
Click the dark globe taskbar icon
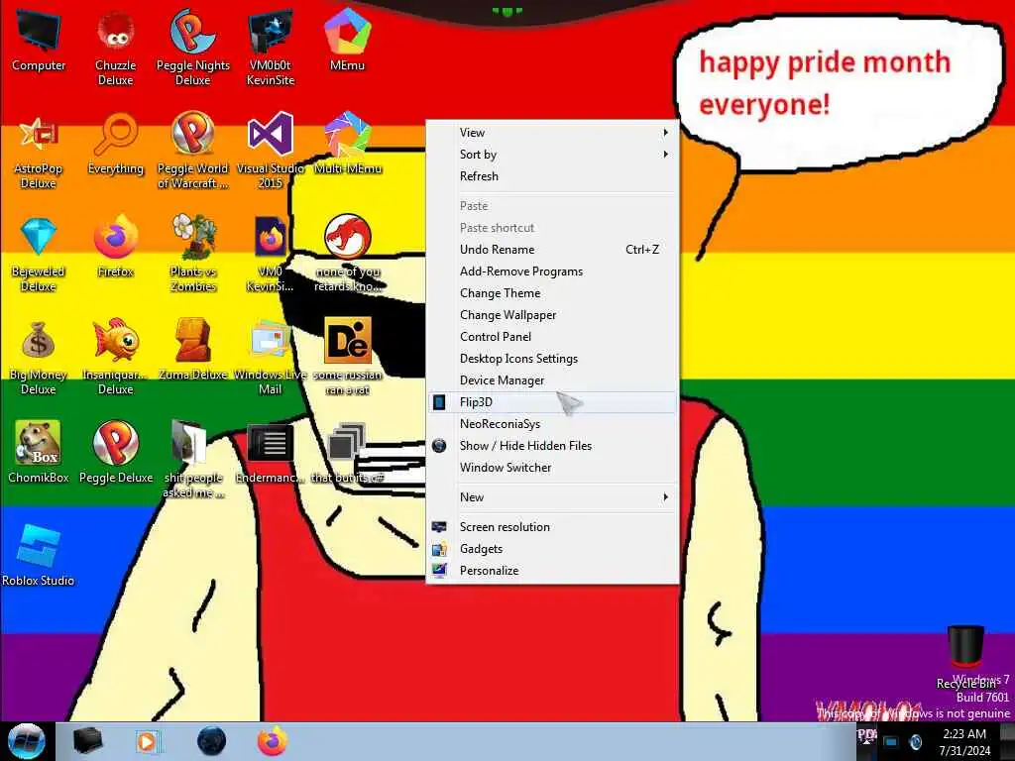[x=211, y=741]
